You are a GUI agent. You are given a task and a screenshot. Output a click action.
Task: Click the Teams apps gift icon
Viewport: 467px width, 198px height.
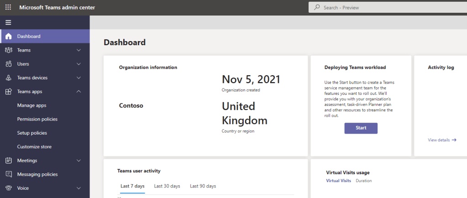8,92
